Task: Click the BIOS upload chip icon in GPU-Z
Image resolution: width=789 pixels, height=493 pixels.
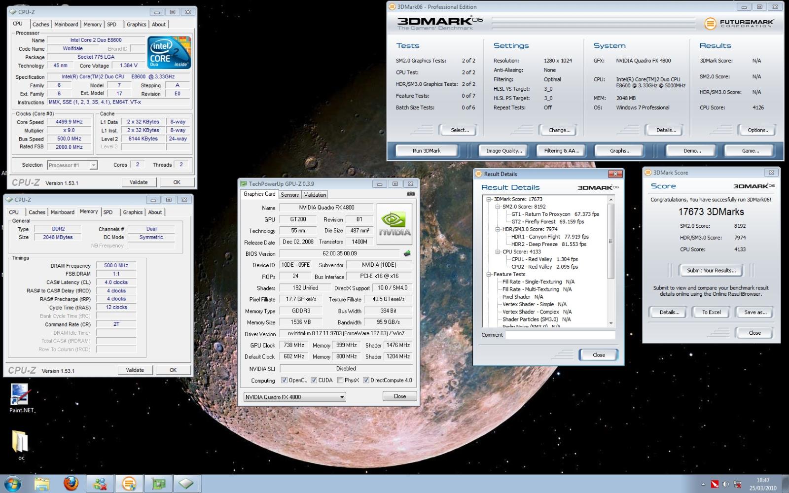Action: click(407, 253)
